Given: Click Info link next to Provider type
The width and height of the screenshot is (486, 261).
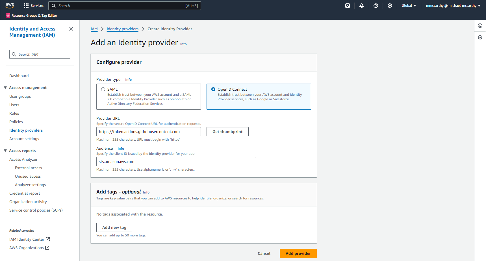Looking at the screenshot, I should [129, 80].
